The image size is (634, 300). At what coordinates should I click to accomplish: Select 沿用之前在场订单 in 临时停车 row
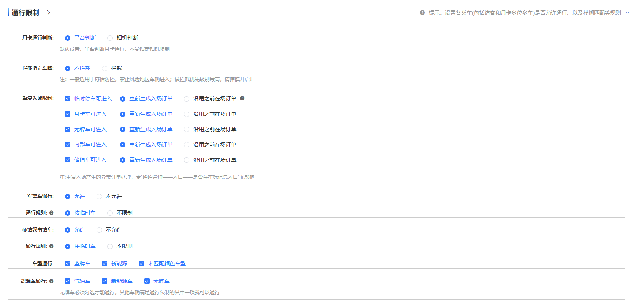[187, 99]
